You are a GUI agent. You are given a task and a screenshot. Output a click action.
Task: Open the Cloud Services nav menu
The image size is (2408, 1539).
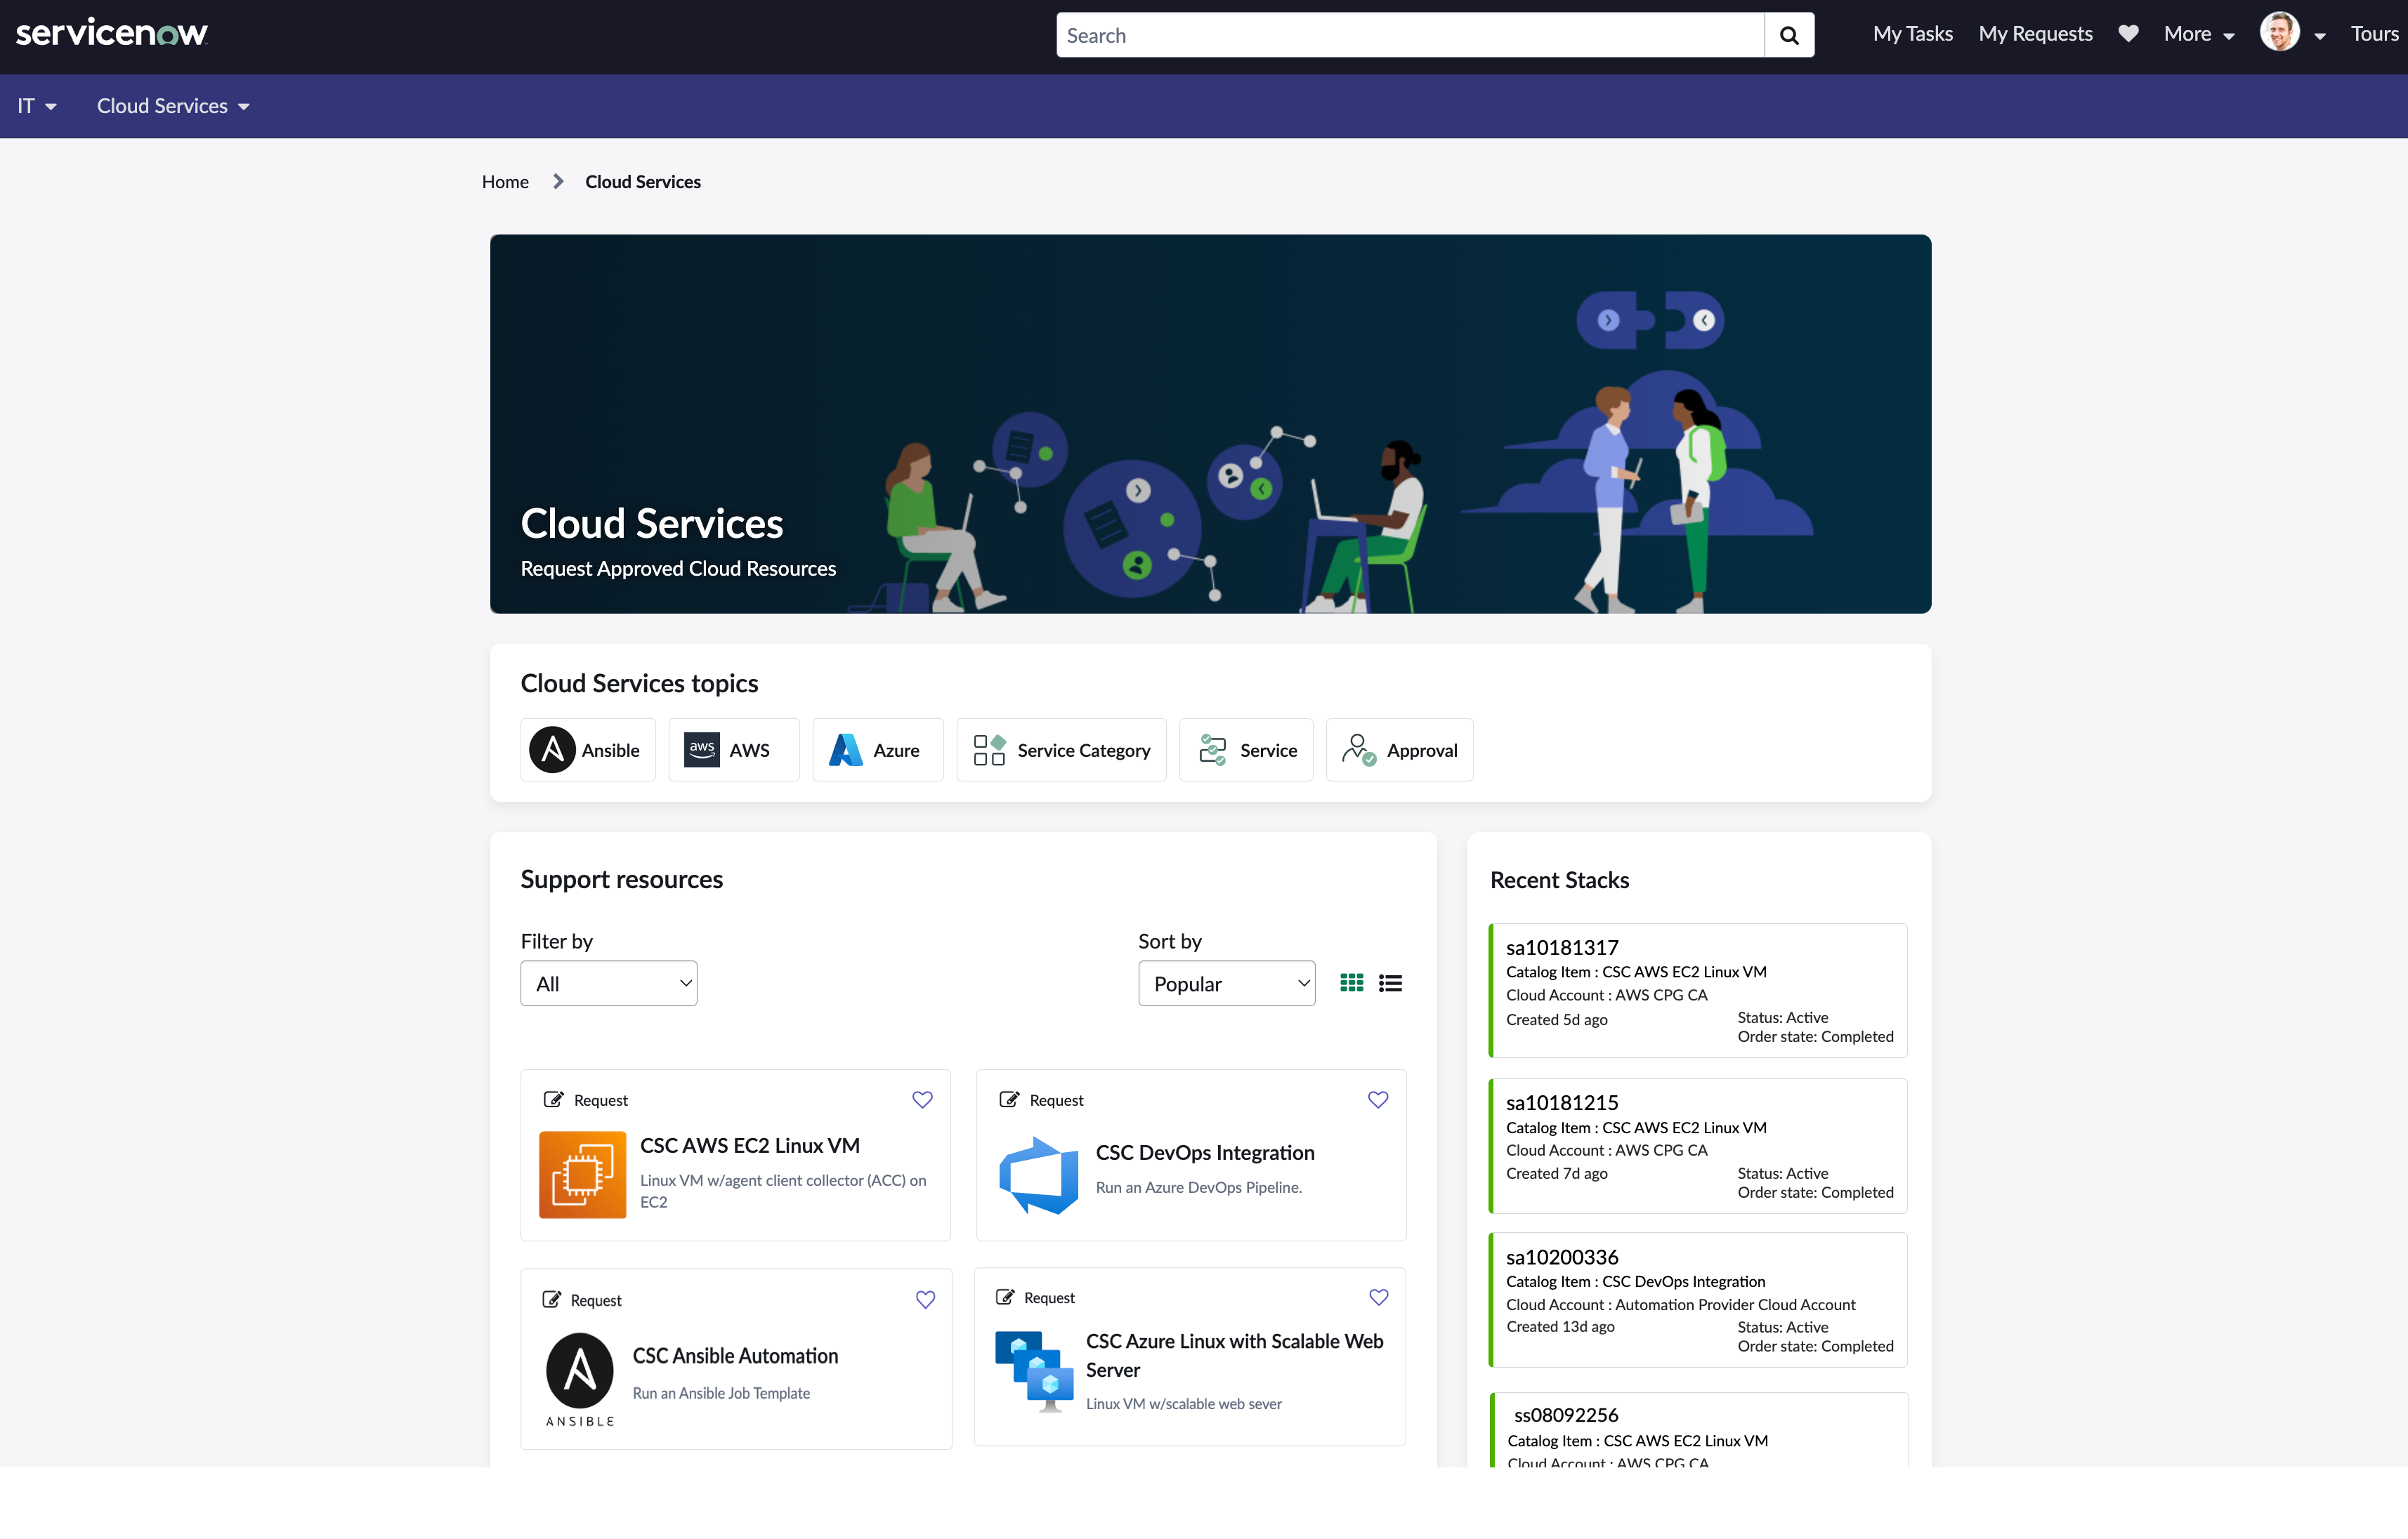pyautogui.click(x=172, y=106)
